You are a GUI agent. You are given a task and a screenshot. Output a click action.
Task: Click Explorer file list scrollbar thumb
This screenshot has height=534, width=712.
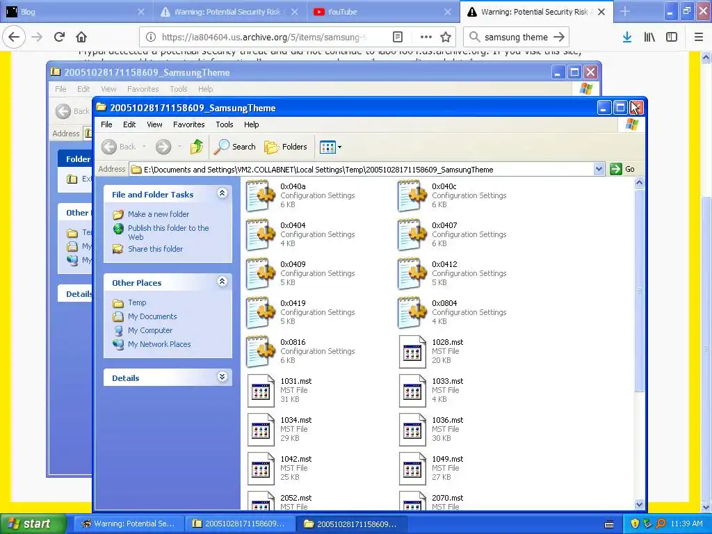click(x=640, y=291)
